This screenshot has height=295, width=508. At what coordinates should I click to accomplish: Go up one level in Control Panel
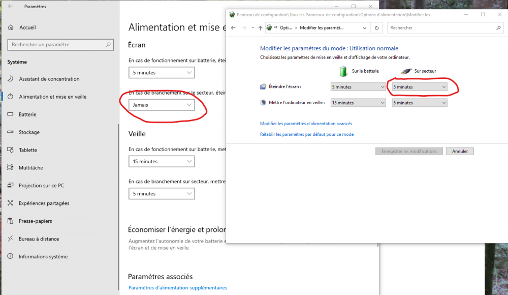click(260, 28)
